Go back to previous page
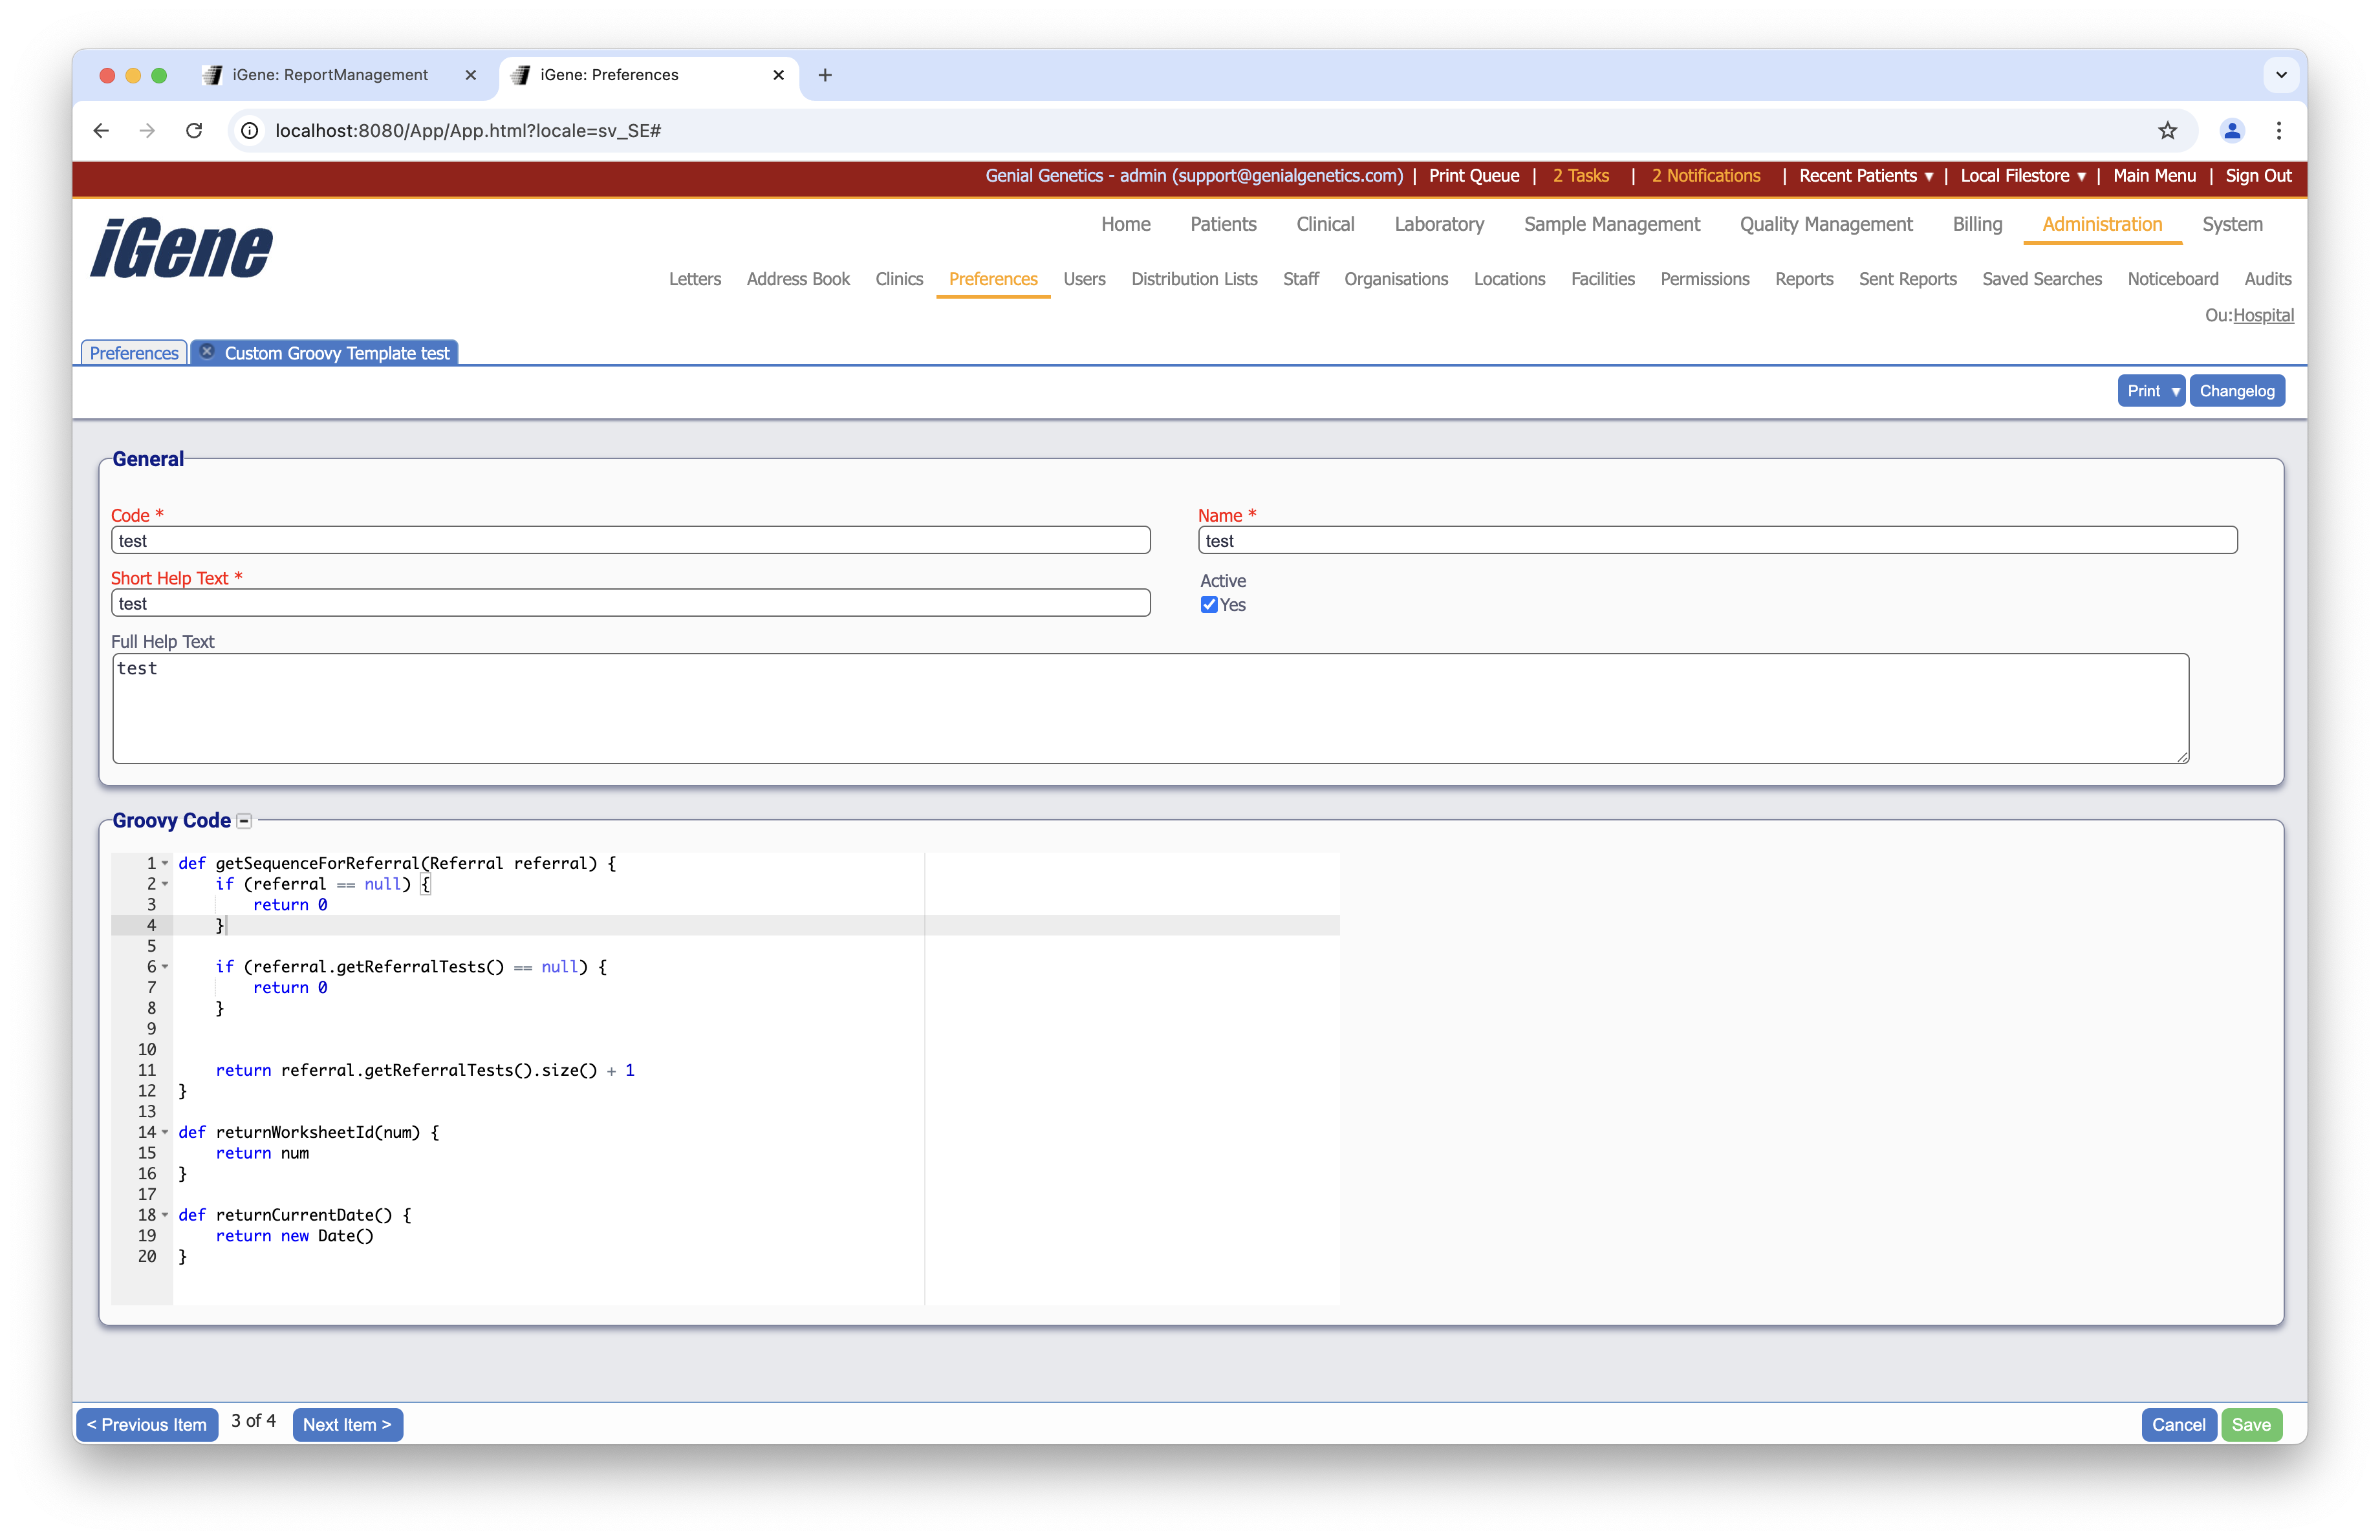 click(101, 131)
